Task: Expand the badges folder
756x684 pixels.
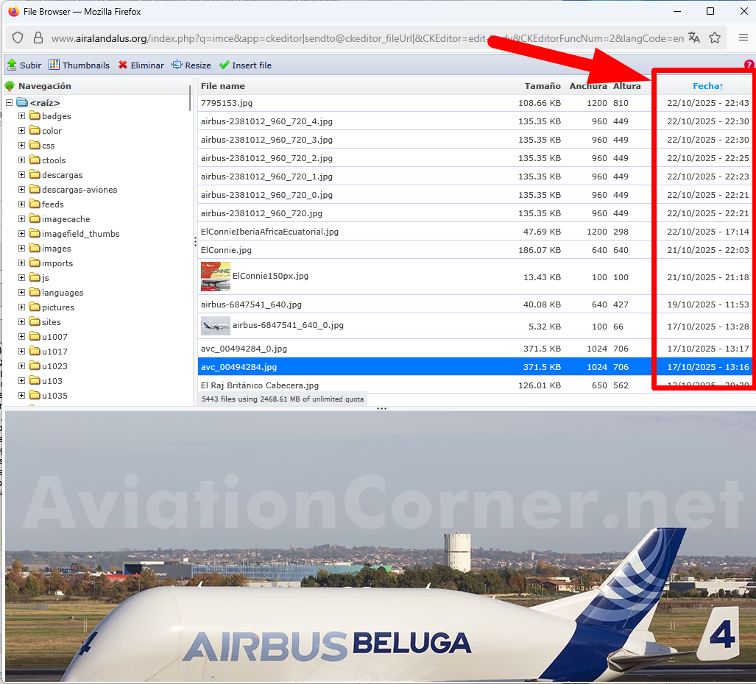Action: click(21, 116)
